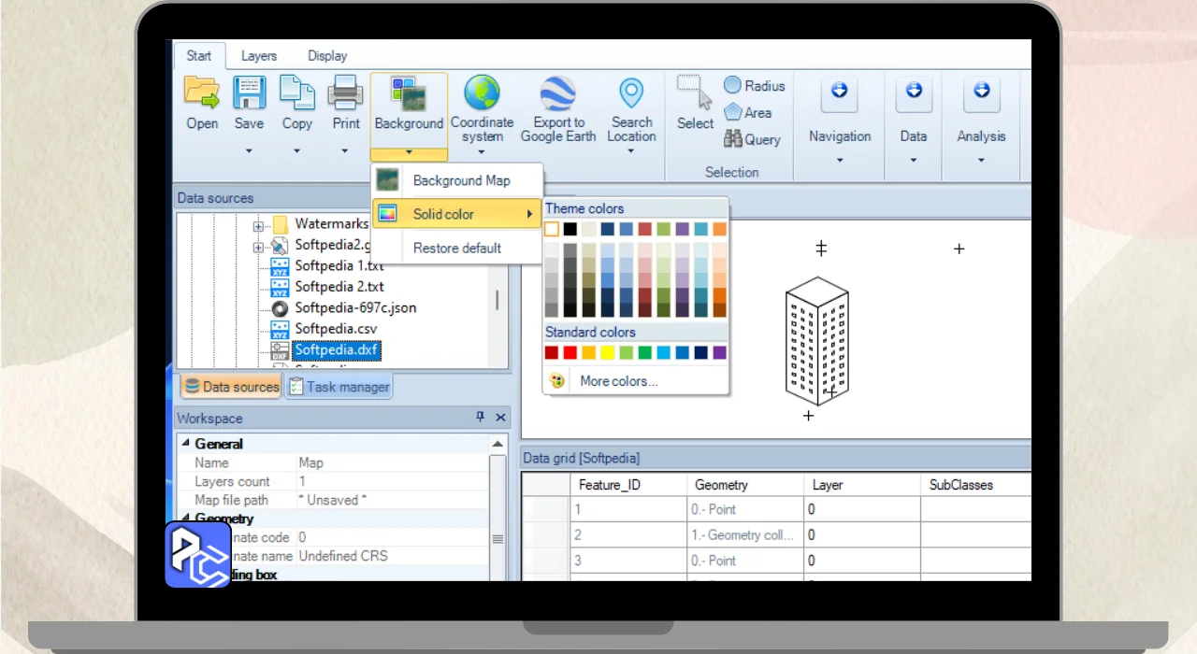Click Restore default in menu
The width and height of the screenshot is (1197, 654).
456,249
